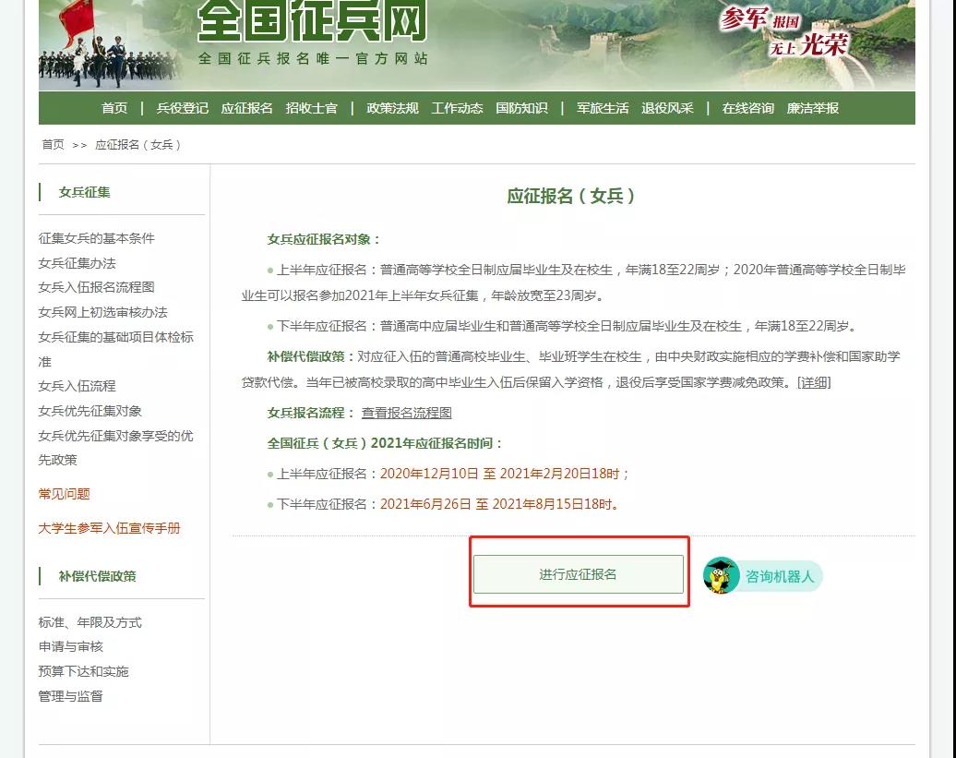Screen dimensions: 956x758
Task: Open 标准、年限及方式 under 补偿代偿政策
Action: (90, 622)
